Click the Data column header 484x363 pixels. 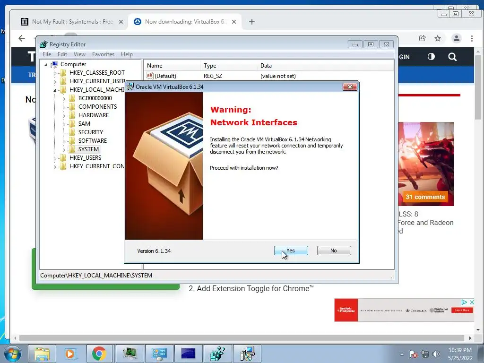click(x=325, y=65)
